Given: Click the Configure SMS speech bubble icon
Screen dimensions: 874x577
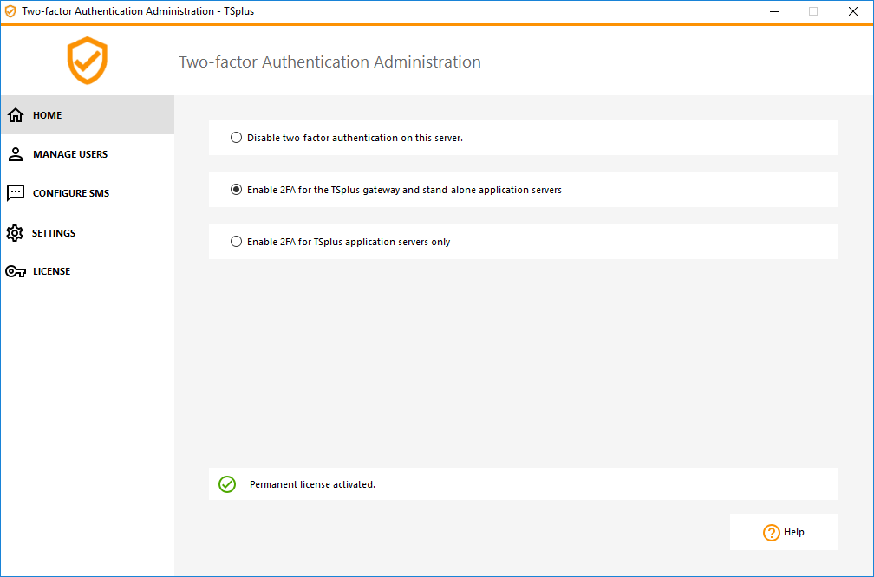Looking at the screenshot, I should (16, 192).
